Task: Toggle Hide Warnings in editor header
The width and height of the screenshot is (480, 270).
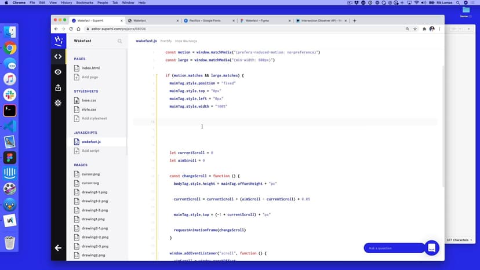Action: click(x=186, y=41)
